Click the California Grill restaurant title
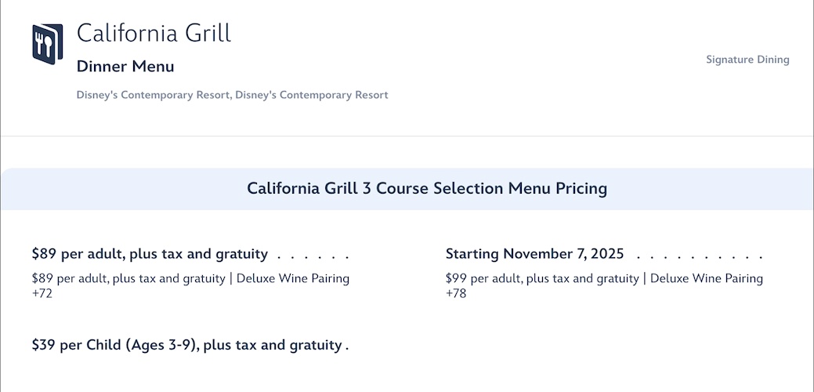The height and width of the screenshot is (392, 814). 154,34
